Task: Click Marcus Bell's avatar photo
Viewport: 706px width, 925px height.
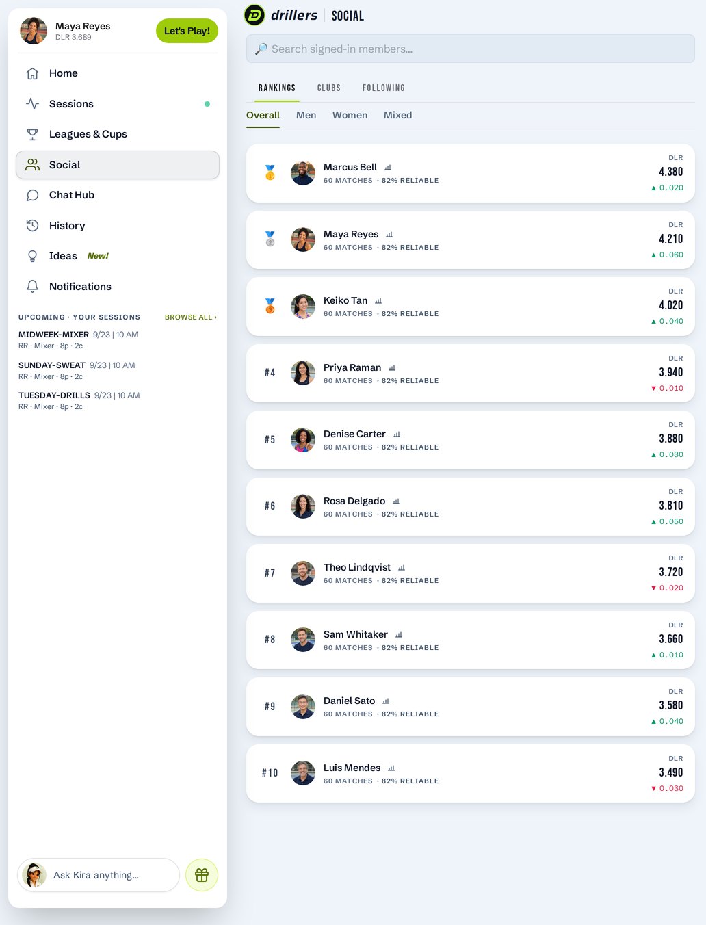Action: click(x=303, y=173)
